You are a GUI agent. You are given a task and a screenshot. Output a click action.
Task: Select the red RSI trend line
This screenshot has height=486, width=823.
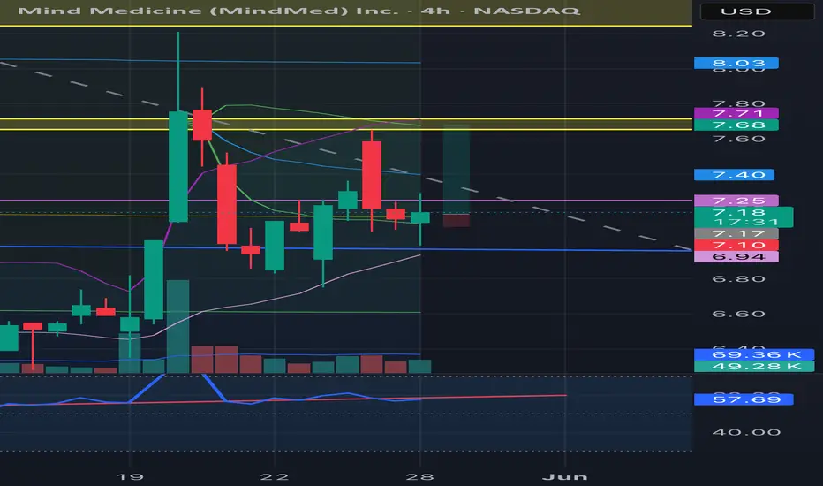[x=283, y=400]
